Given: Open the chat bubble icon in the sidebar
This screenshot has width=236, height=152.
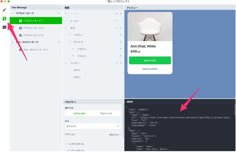Looking at the screenshot, I should click(4, 27).
